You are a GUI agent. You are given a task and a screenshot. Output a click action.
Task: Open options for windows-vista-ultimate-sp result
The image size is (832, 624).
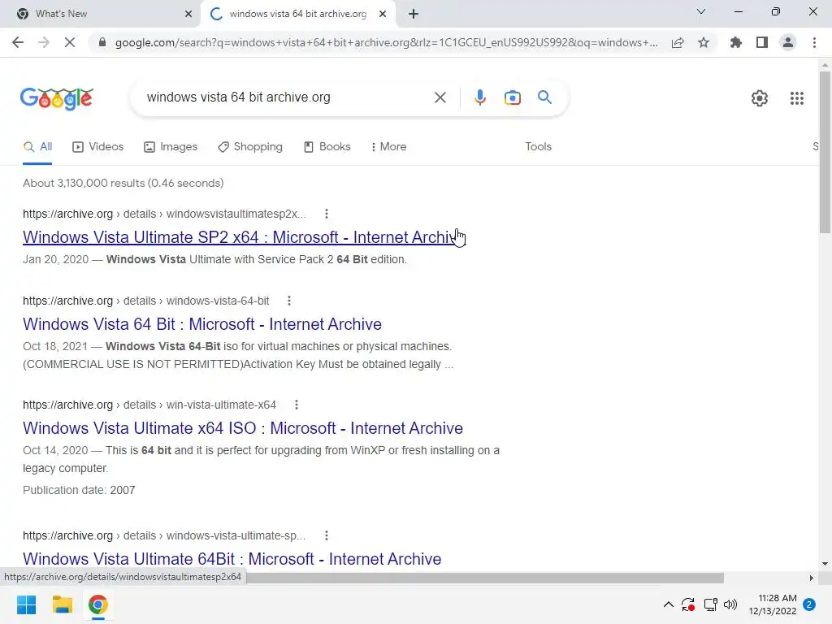point(327,536)
